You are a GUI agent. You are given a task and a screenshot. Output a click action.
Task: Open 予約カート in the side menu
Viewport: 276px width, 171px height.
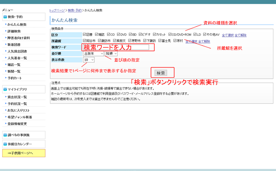(15, 78)
